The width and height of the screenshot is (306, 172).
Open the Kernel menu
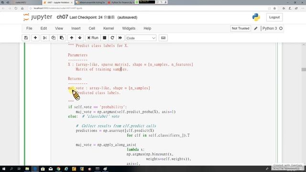pyautogui.click(x=109, y=29)
